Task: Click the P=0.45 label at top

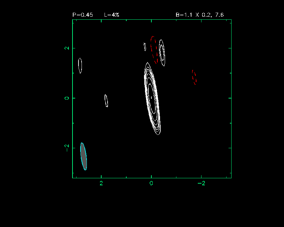Action: [83, 15]
